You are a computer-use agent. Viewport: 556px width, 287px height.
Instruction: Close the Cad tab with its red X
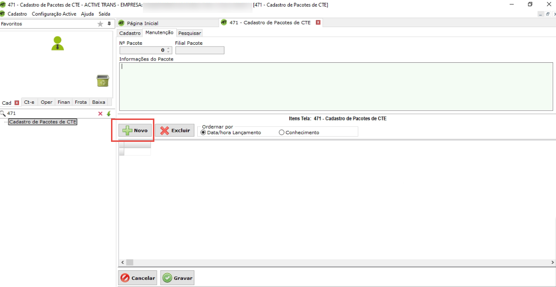pos(17,102)
